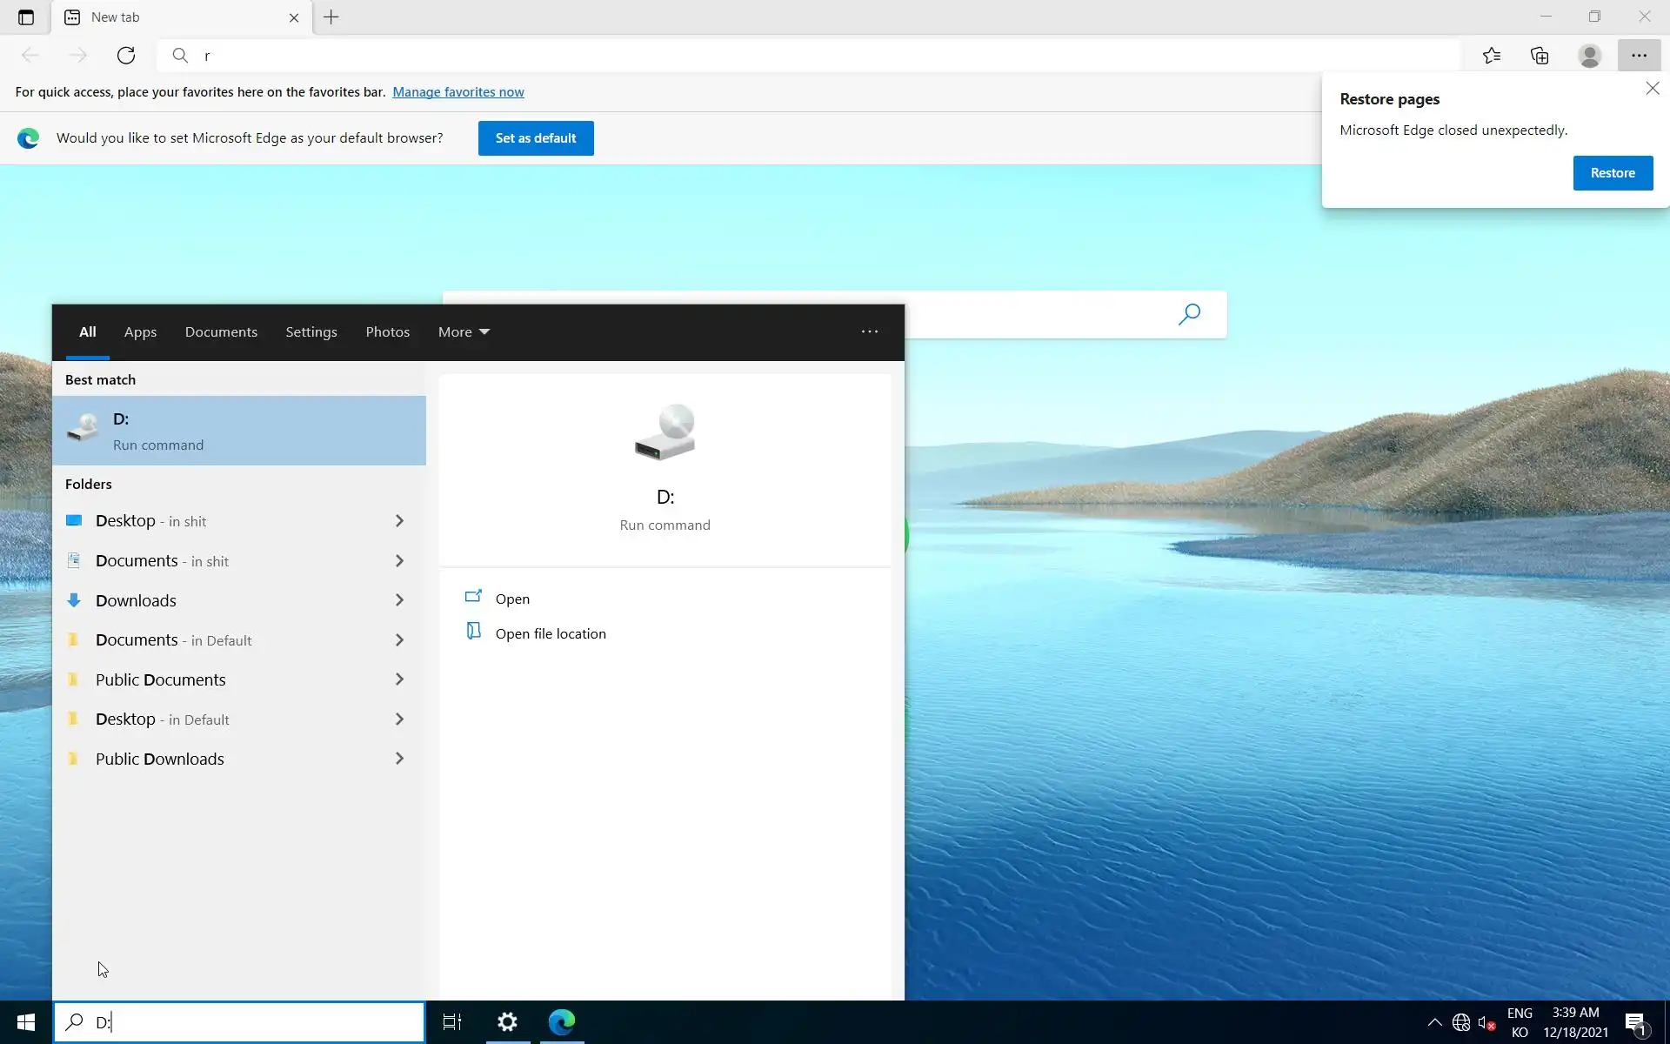Open the Collections icon in toolbar
The height and width of the screenshot is (1044, 1670).
coord(1540,56)
